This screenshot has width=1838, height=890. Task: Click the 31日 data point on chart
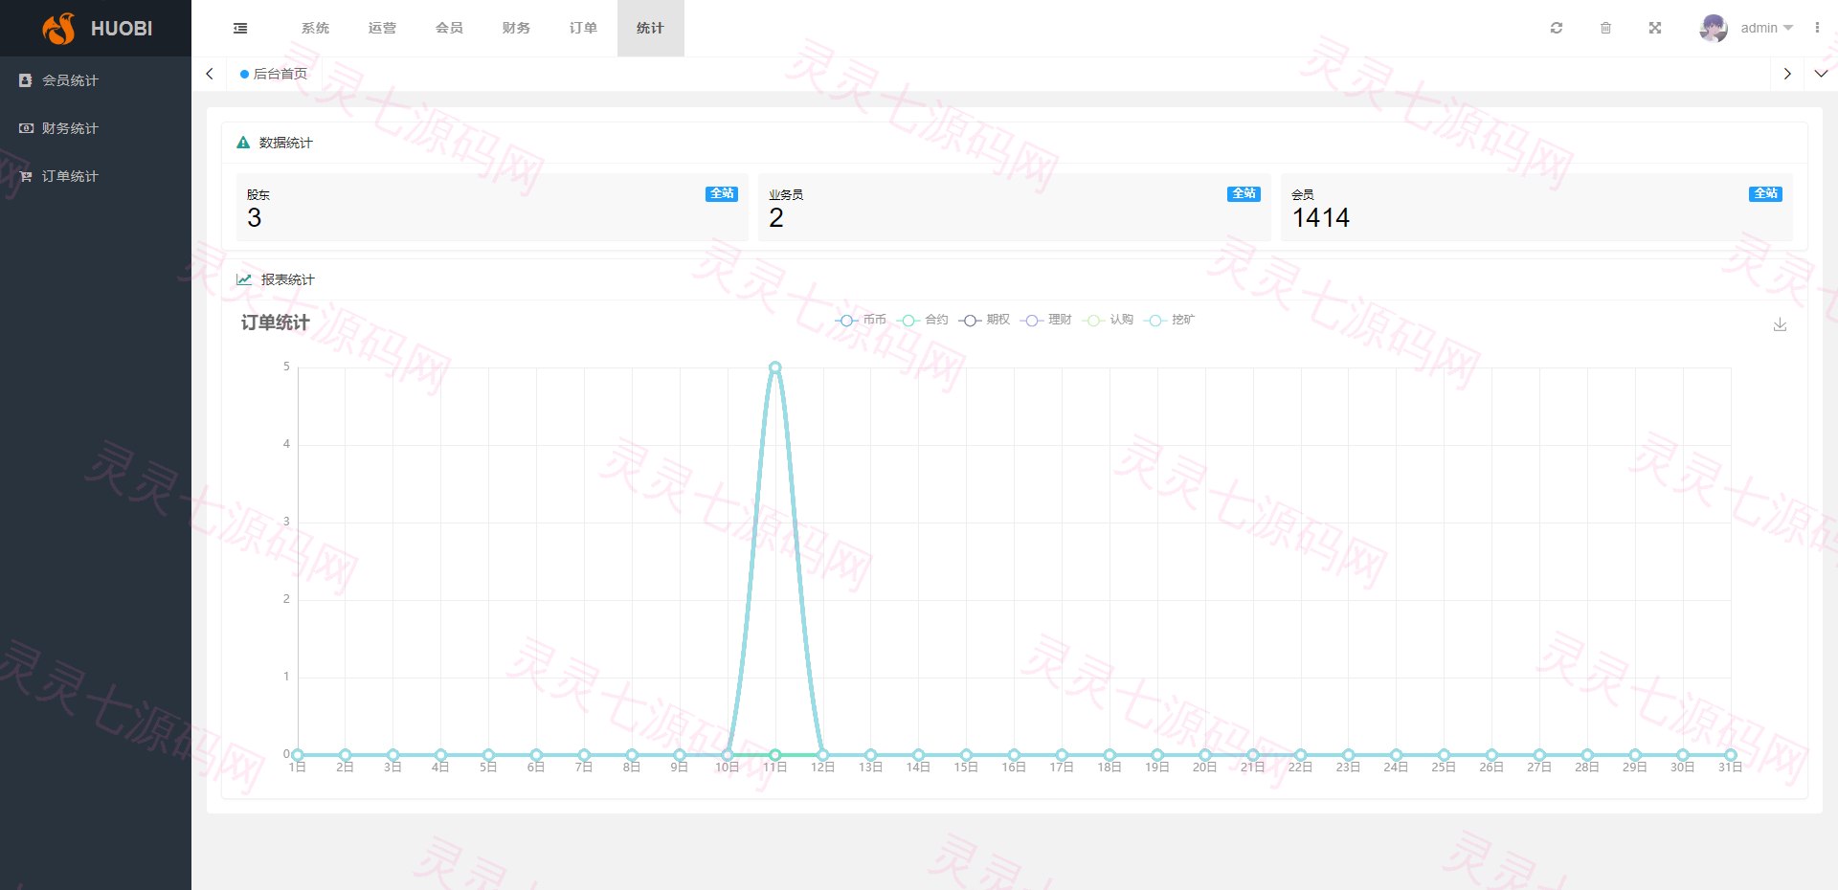(1730, 755)
